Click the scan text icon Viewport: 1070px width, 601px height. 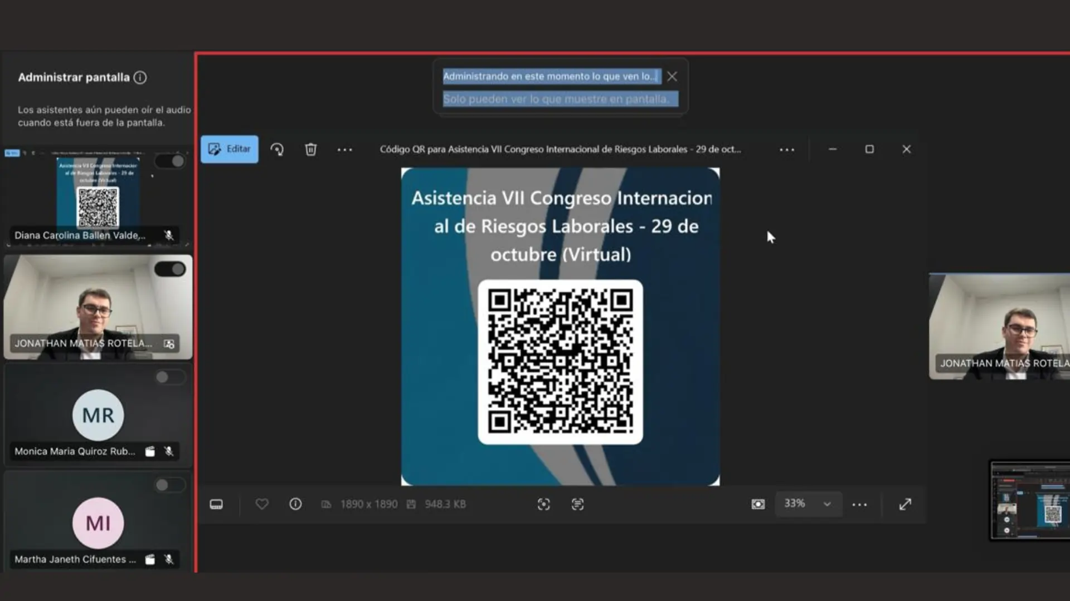coord(577,504)
